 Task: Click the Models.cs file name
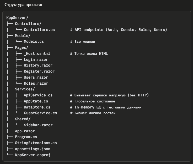(x=34, y=42)
